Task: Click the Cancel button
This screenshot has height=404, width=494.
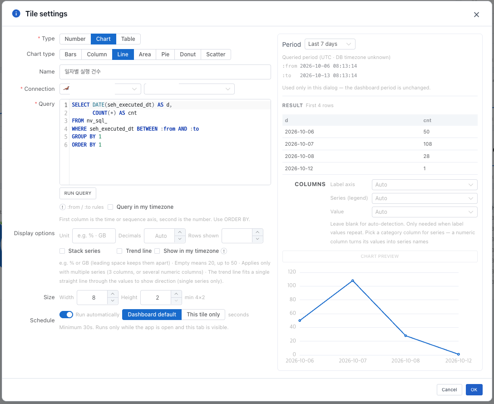Action: coord(449,390)
